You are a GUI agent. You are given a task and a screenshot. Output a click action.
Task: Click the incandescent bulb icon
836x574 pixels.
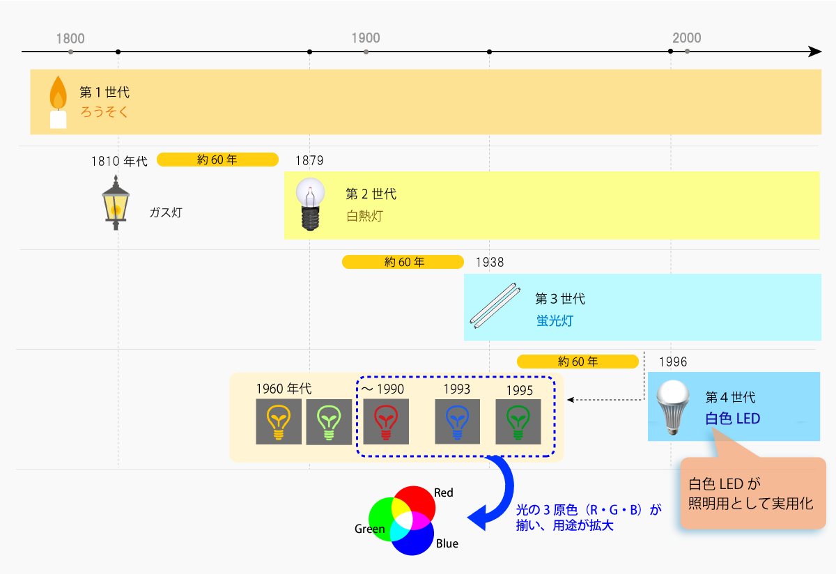[311, 204]
